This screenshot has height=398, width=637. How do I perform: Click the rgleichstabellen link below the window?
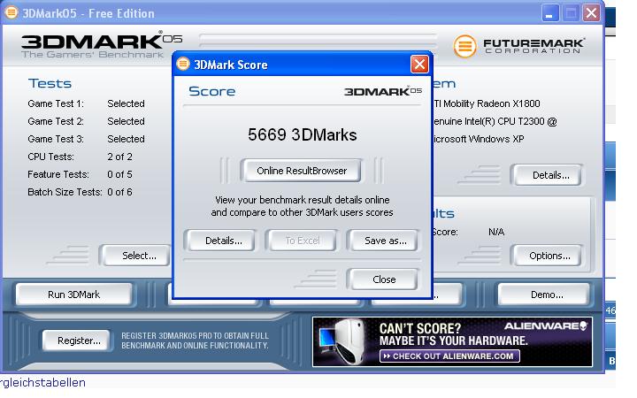[x=42, y=383]
